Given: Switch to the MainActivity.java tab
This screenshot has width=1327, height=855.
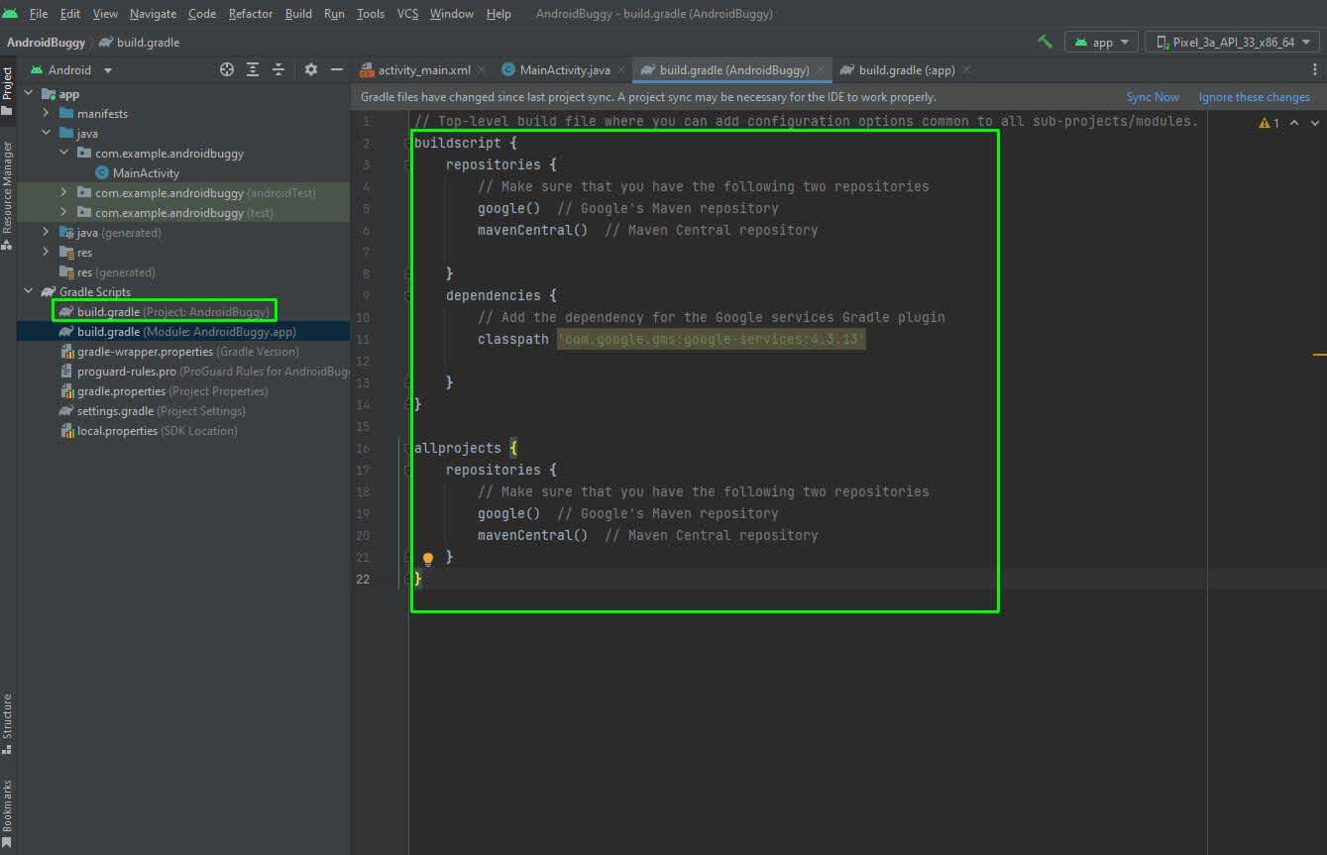Looking at the screenshot, I should click(565, 70).
